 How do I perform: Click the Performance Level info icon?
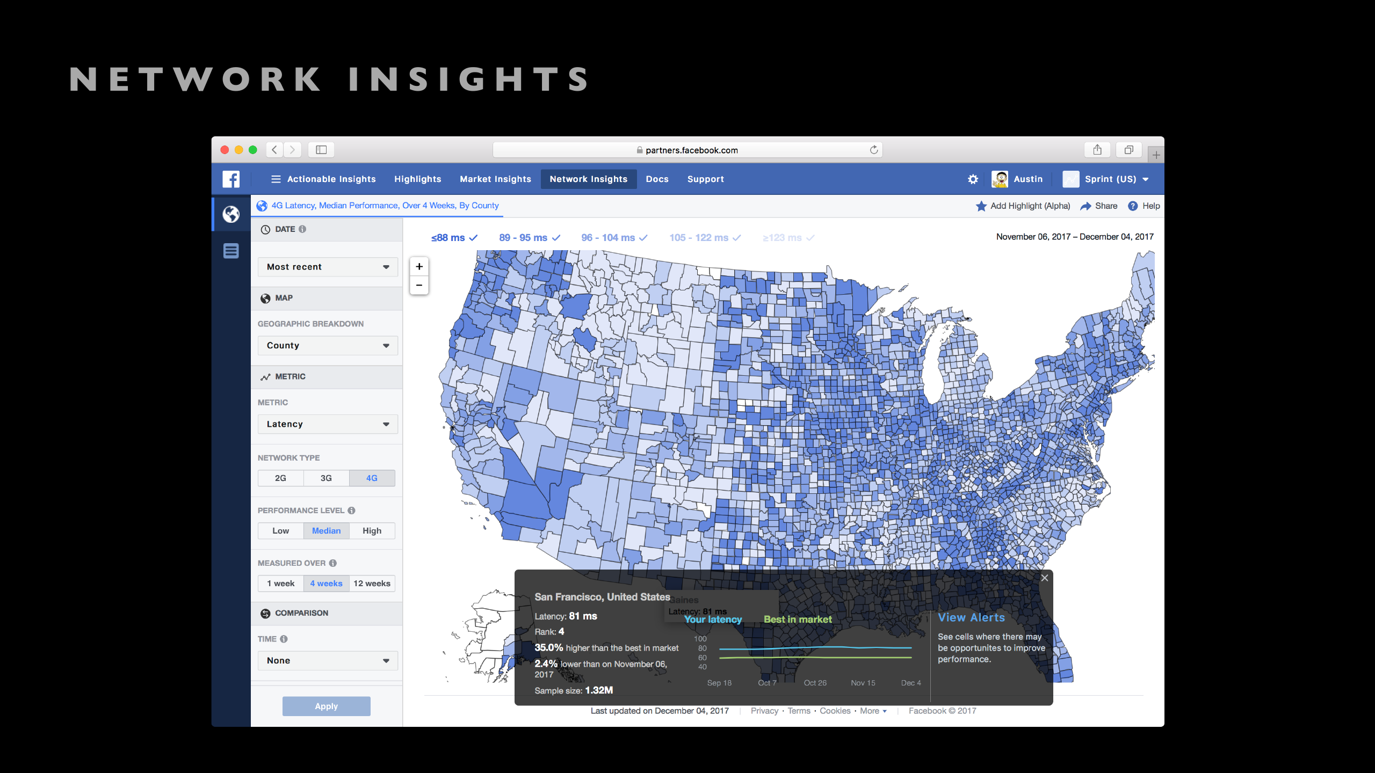click(351, 511)
